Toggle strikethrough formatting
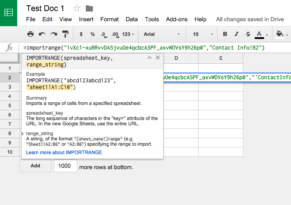291x205 pixels. pos(248,34)
